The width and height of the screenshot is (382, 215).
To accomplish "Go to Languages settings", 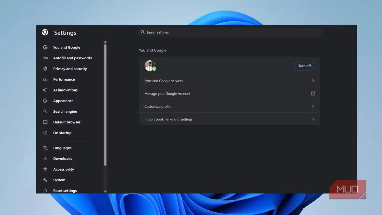I will coord(62,148).
